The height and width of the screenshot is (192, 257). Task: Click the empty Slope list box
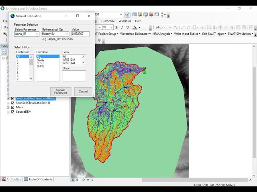74,76
